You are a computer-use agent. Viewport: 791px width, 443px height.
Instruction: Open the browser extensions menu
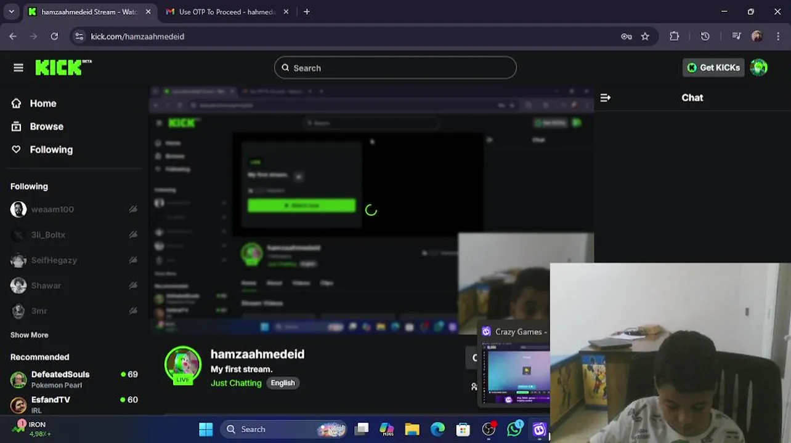[x=674, y=36]
